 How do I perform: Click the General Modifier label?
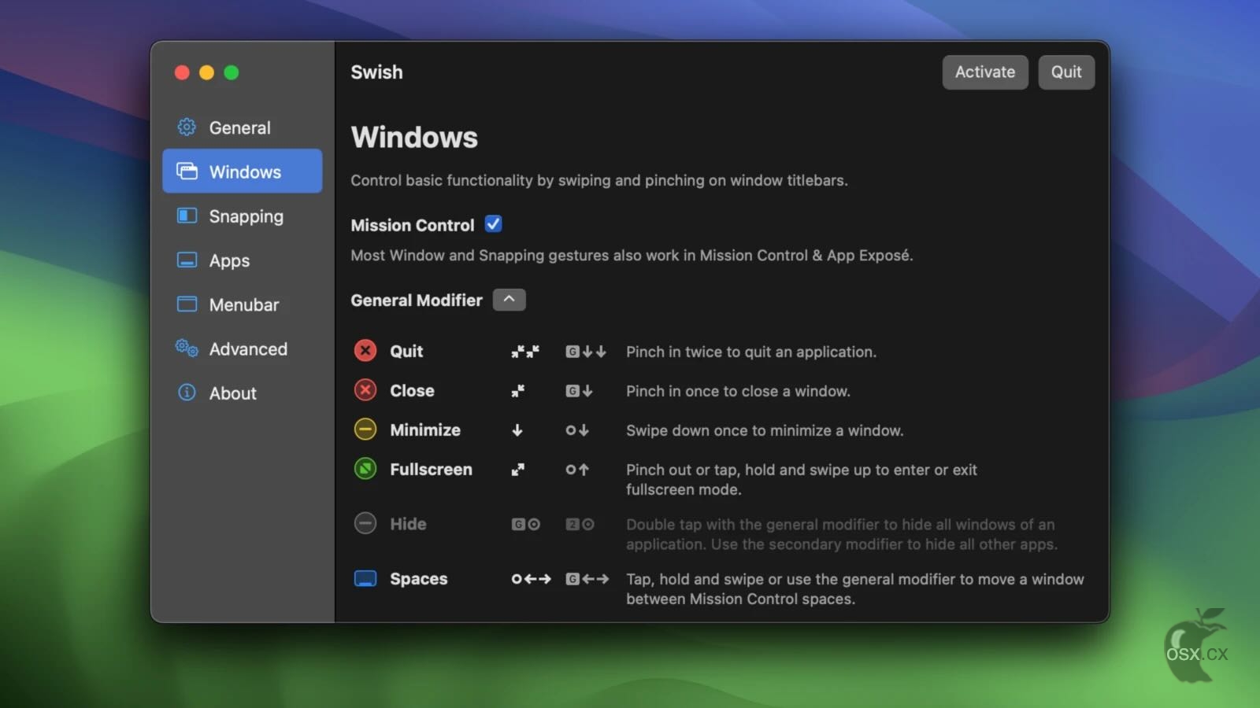[416, 300]
